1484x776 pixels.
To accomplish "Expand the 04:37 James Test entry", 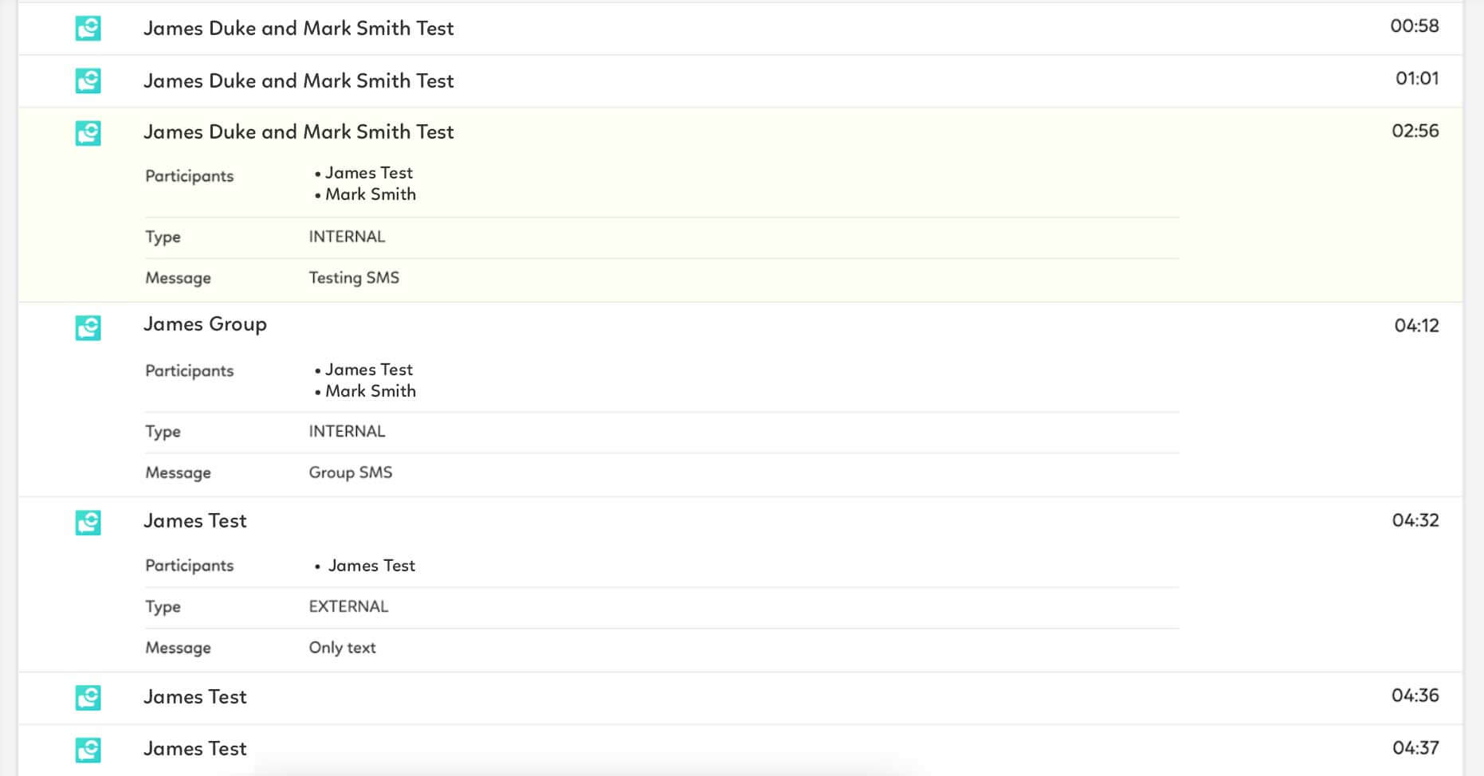I will (x=195, y=748).
